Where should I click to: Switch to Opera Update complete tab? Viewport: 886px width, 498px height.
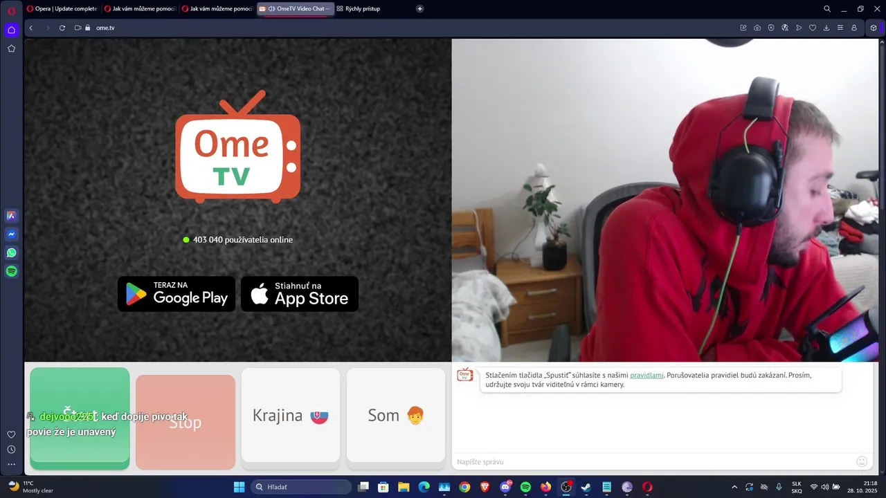tap(62, 9)
